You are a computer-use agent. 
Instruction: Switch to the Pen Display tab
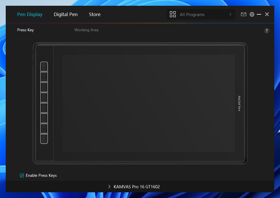click(30, 14)
